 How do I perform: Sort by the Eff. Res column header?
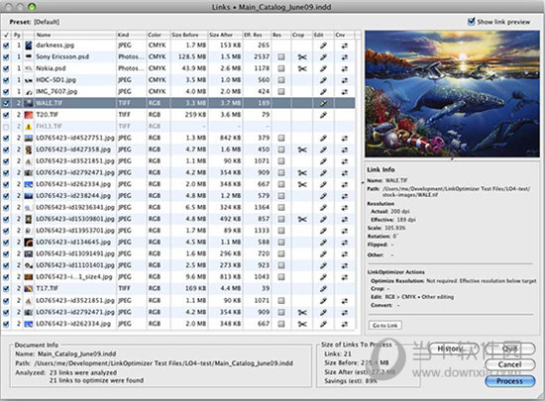257,35
